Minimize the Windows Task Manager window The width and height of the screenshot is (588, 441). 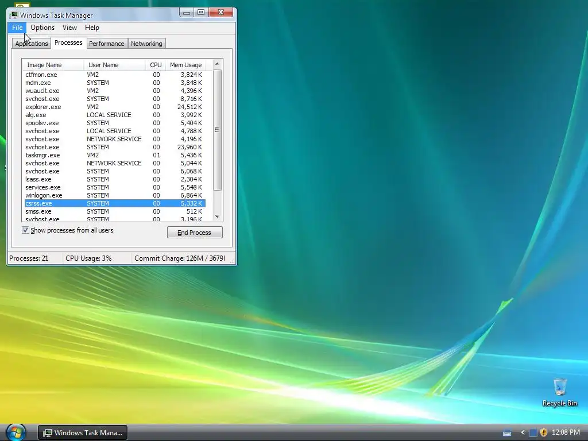coord(187,13)
